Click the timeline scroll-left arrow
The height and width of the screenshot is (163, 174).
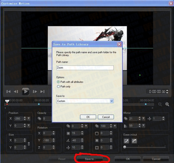click(x=5, y=108)
